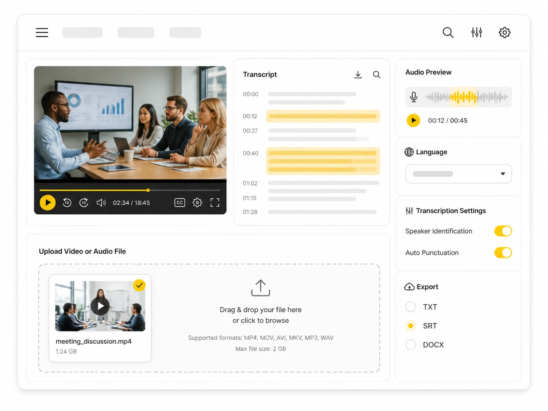Select DOCX export format
The width and height of the screenshot is (548, 411).
coord(411,345)
